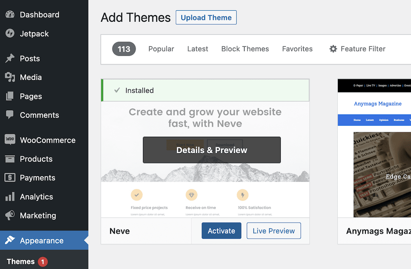
Task: Open Analytics via the bar chart icon
Action: (x=10, y=197)
